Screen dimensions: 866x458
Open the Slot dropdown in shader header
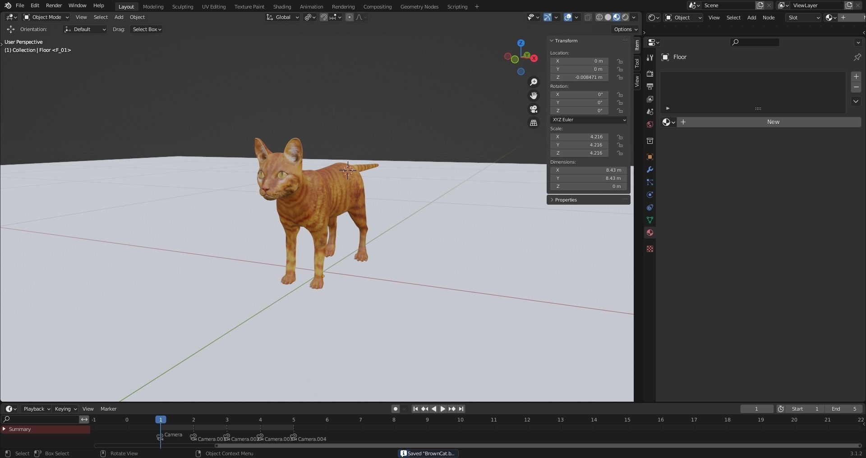click(x=804, y=18)
